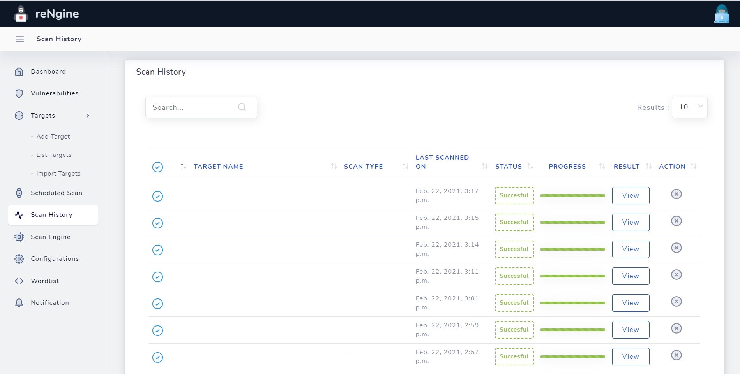Screen dimensions: 740x374
Task: Click the reNgine logo icon
Action: coord(21,14)
